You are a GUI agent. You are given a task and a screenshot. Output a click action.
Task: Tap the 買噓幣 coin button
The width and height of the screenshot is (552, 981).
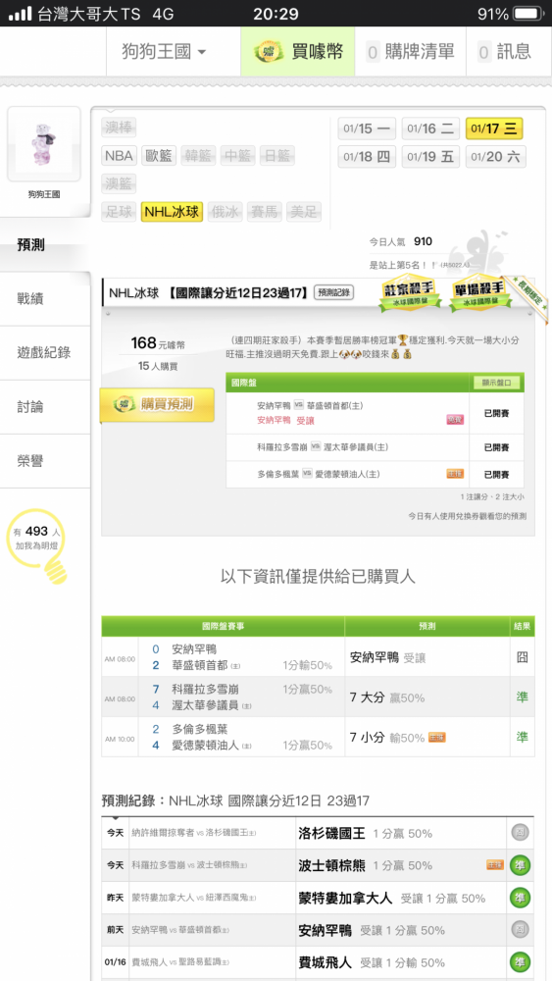(298, 51)
